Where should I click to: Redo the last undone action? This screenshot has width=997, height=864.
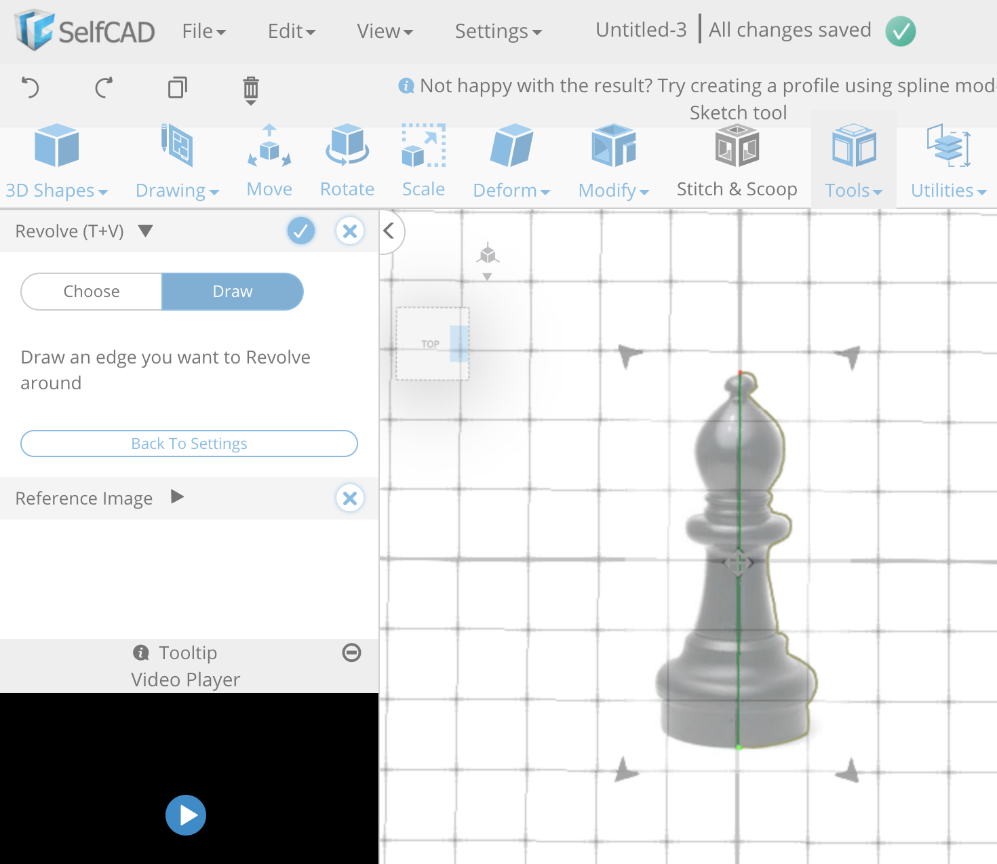[104, 87]
